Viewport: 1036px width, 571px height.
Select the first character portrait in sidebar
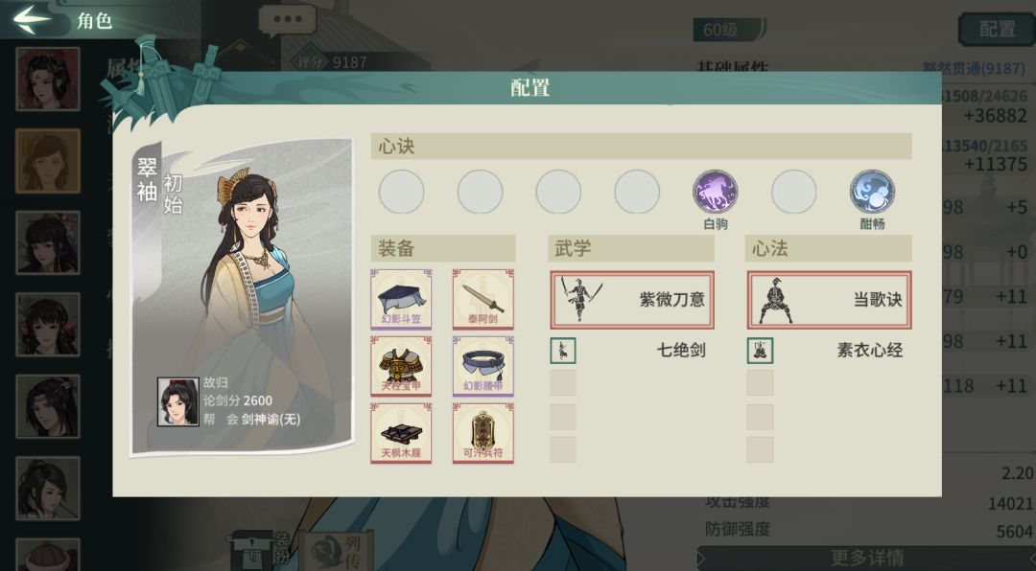coord(48,79)
